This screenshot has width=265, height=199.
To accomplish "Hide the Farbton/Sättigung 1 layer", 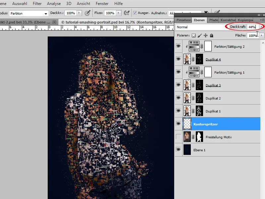I will point(178,72).
